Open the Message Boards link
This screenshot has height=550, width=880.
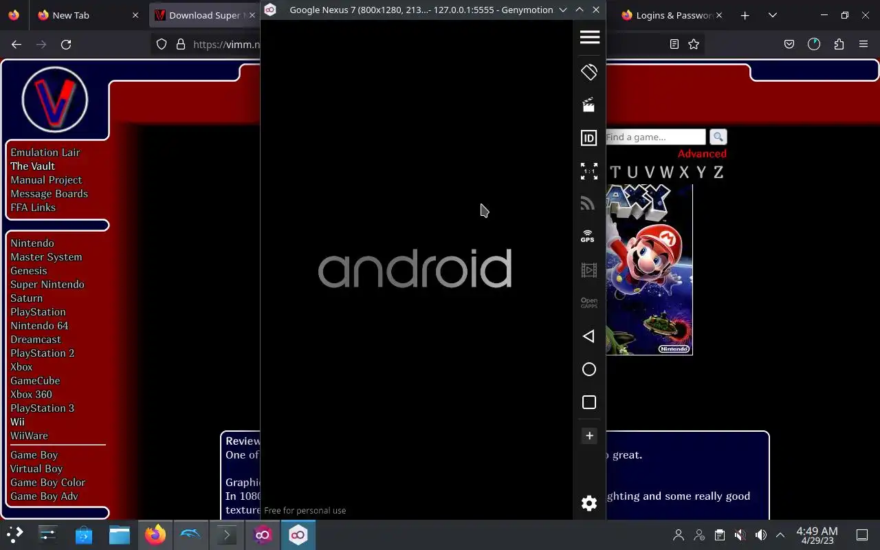[x=49, y=193]
